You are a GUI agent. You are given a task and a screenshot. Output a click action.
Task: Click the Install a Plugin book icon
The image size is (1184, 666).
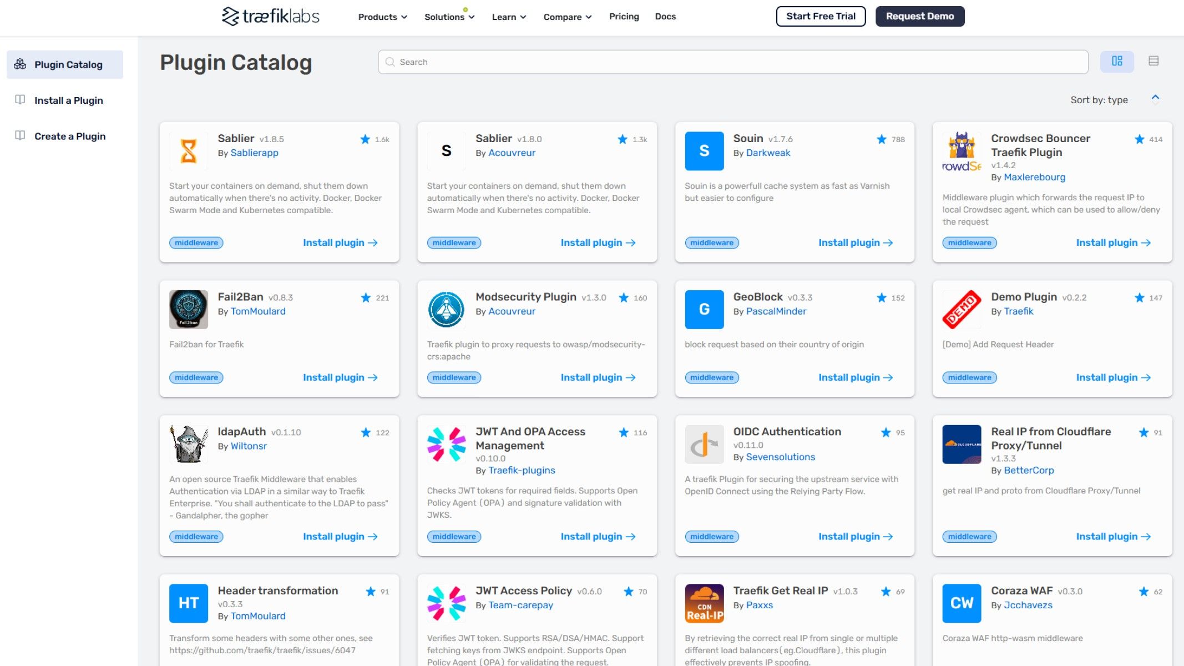[20, 100]
